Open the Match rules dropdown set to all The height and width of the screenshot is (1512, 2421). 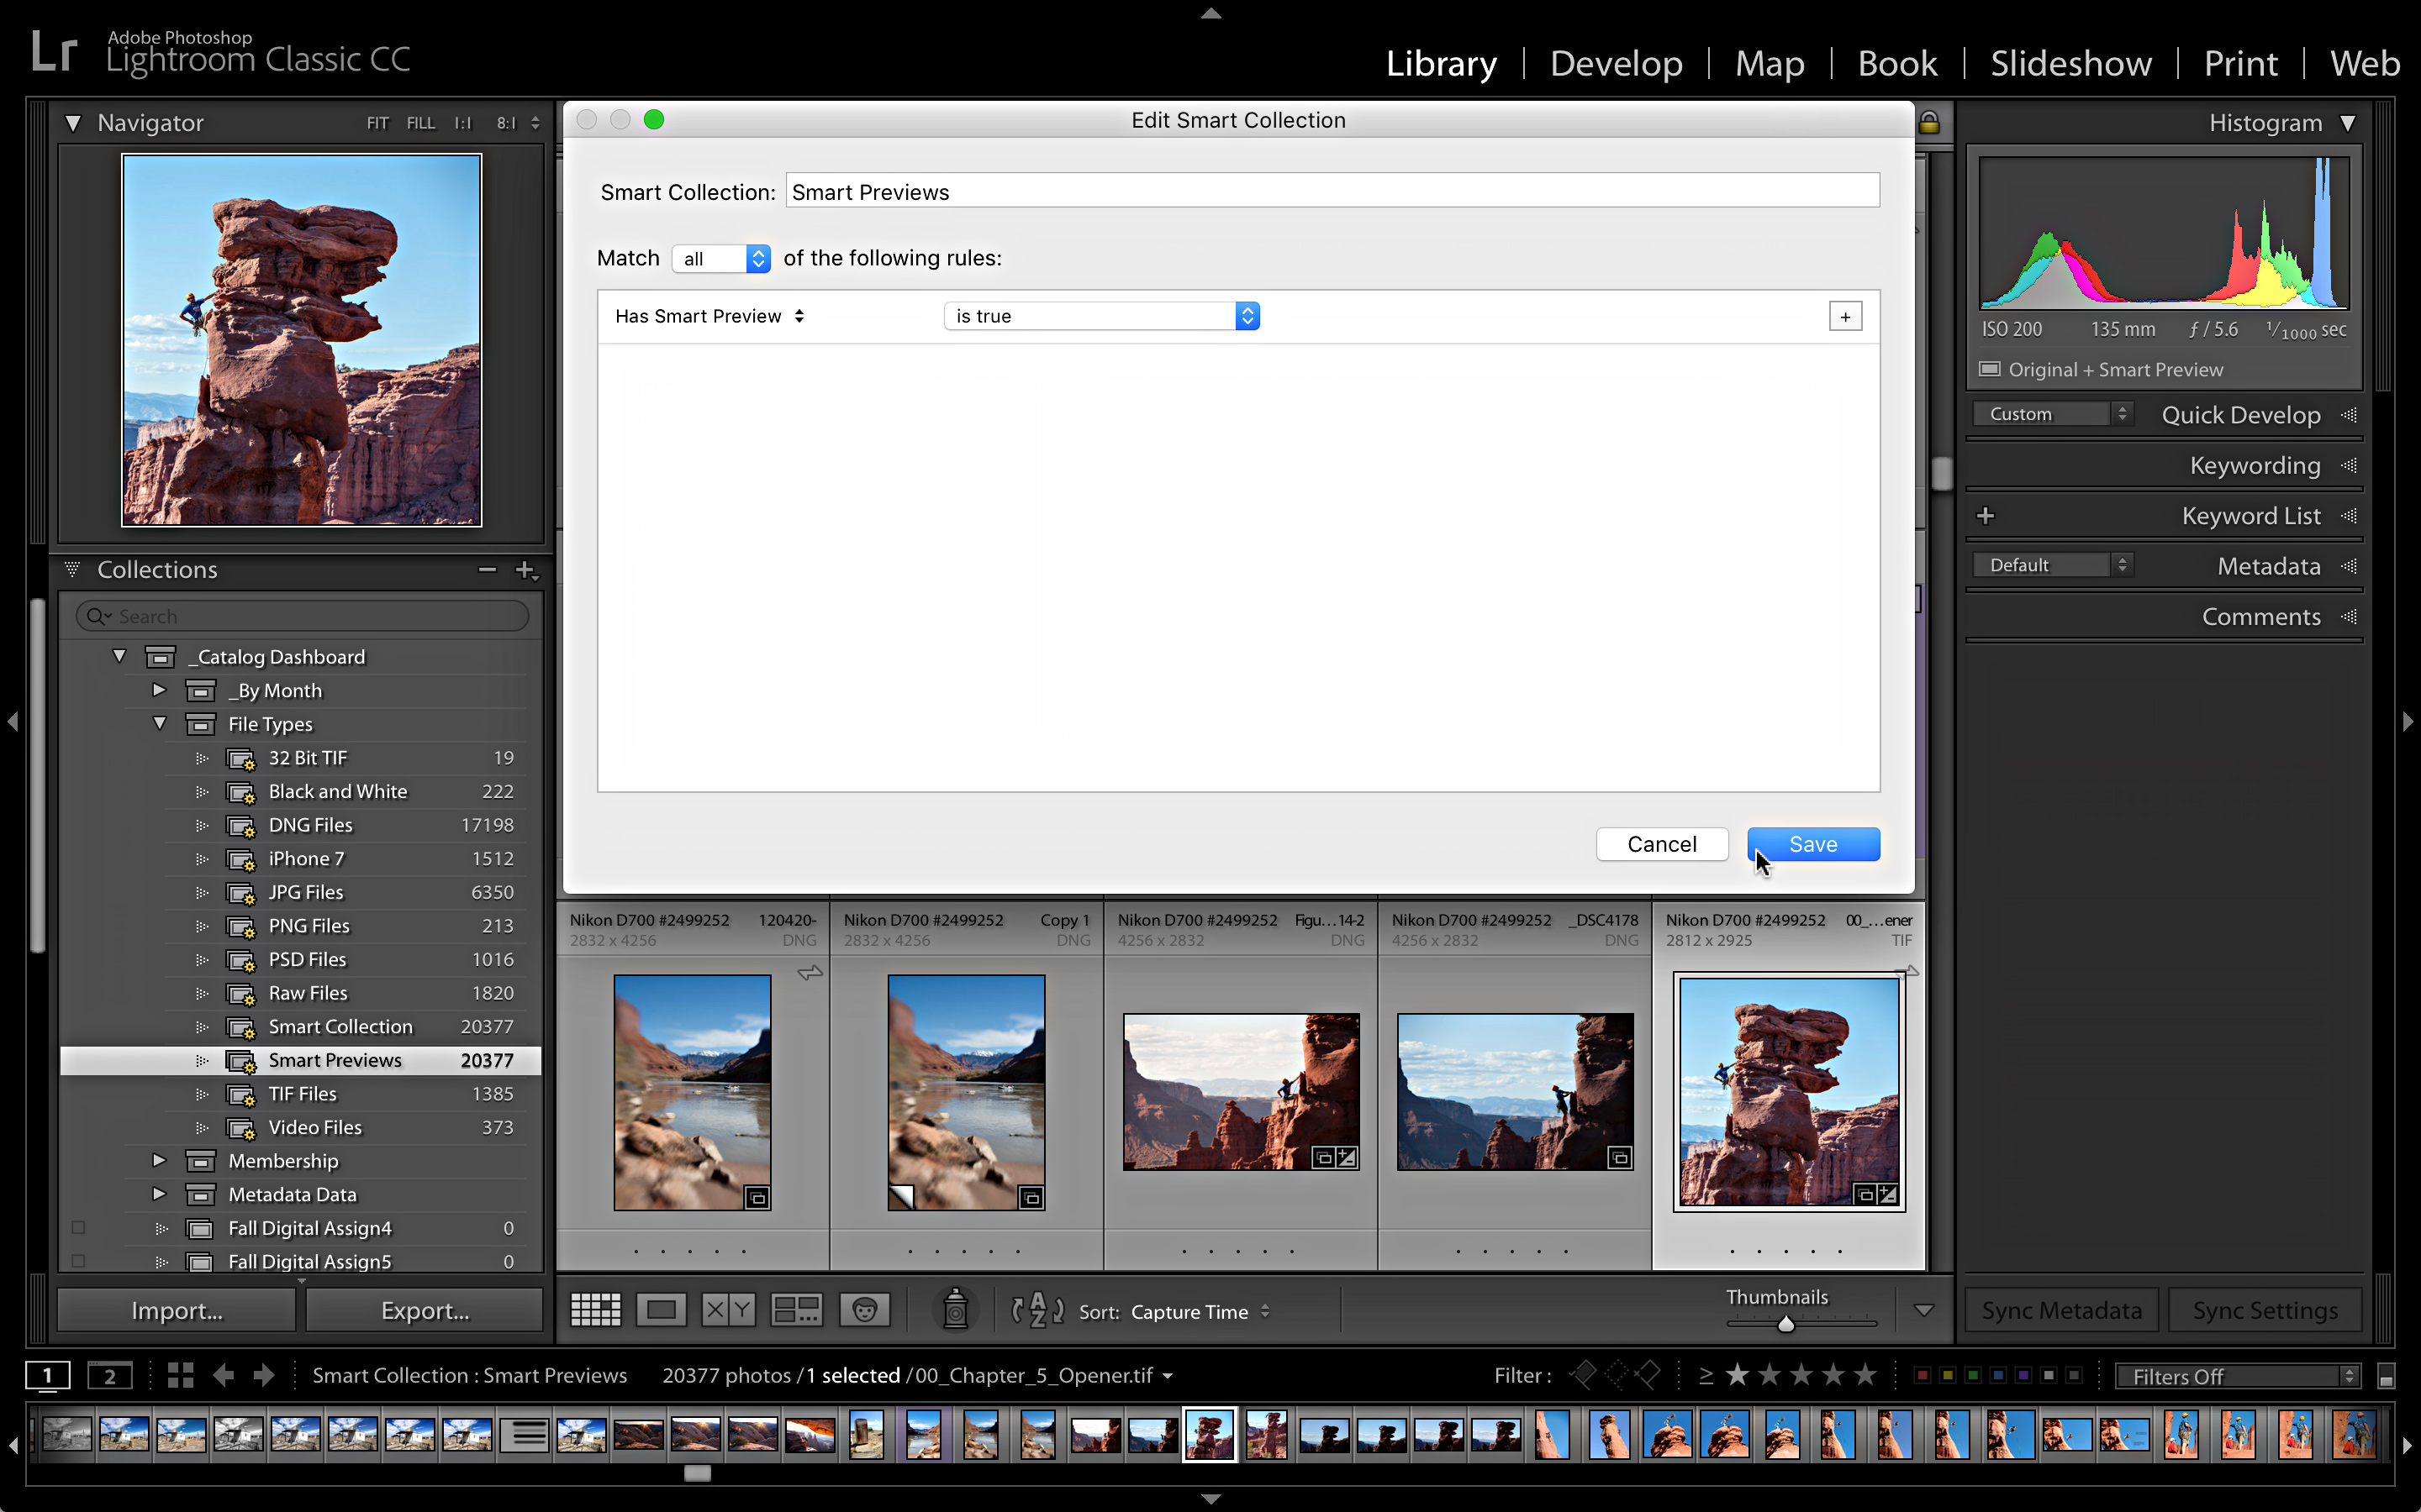[720, 258]
